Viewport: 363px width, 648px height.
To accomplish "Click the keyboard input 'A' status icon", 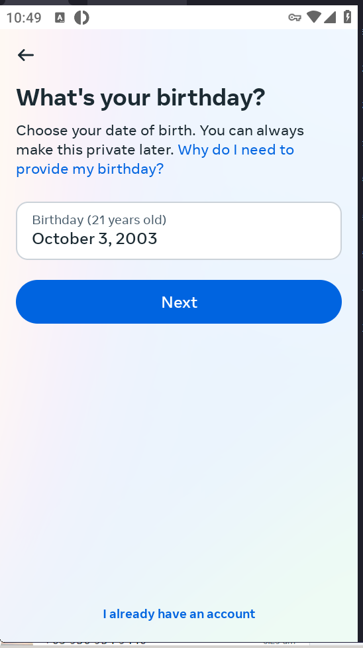I will [x=60, y=17].
